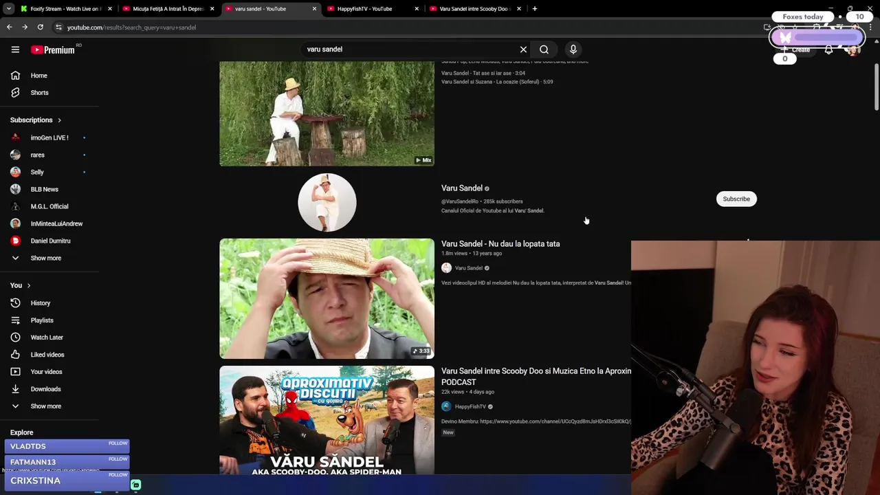Screen dimensions: 880x495
Task: Open M.G.L. Official subscription channel
Action: [x=49, y=206]
